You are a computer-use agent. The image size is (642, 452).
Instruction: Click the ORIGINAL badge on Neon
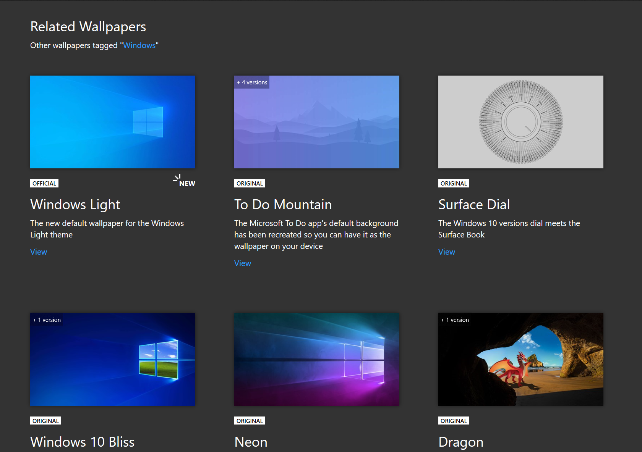coord(250,421)
